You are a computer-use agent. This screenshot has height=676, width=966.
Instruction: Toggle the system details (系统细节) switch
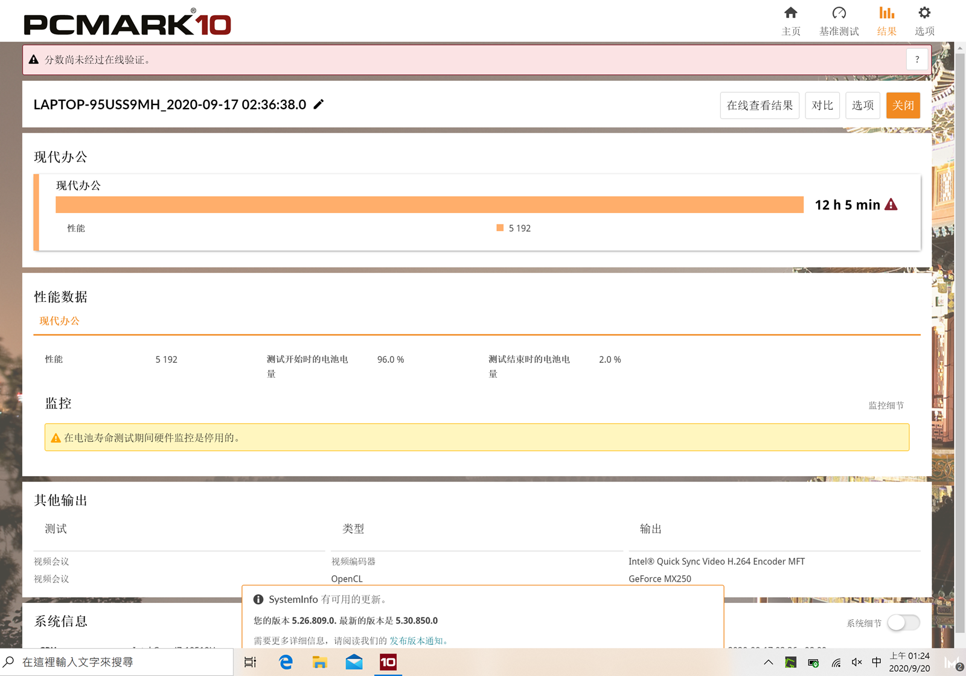[x=903, y=622]
